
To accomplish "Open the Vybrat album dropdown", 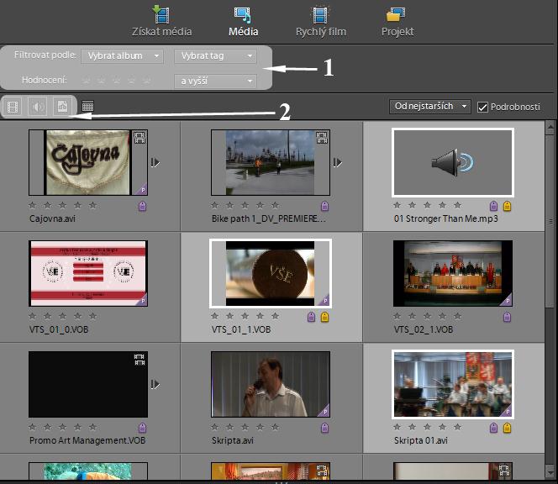I will [122, 55].
